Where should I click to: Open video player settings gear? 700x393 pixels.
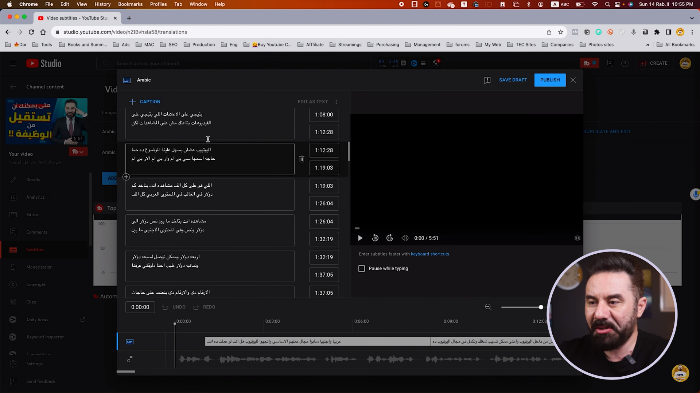pyautogui.click(x=577, y=238)
